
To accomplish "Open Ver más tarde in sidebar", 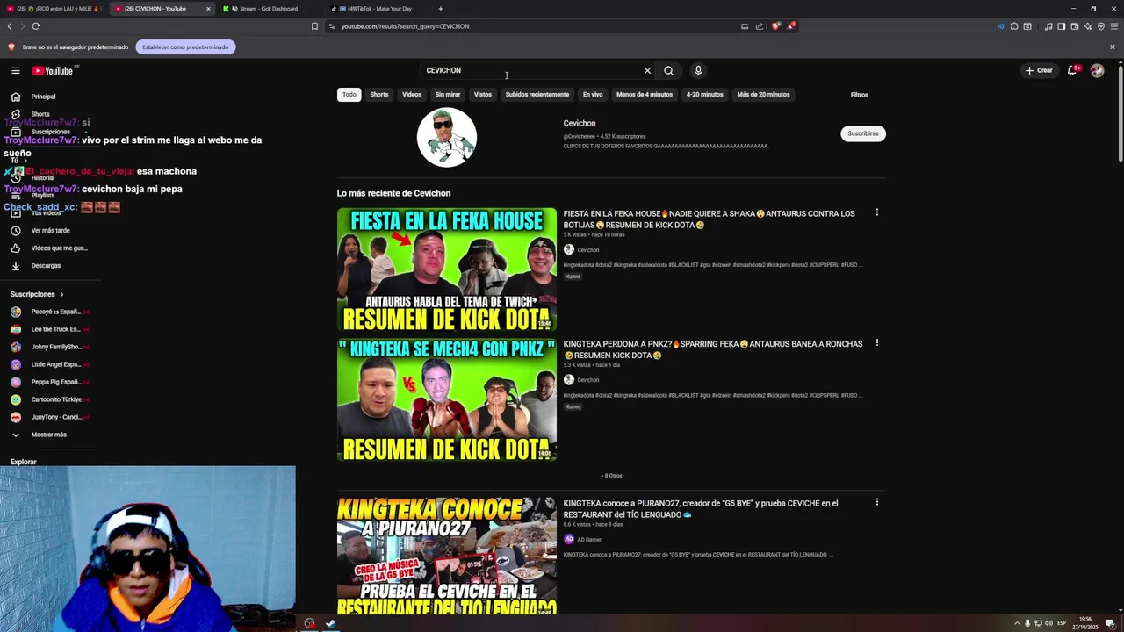I will pyautogui.click(x=50, y=230).
